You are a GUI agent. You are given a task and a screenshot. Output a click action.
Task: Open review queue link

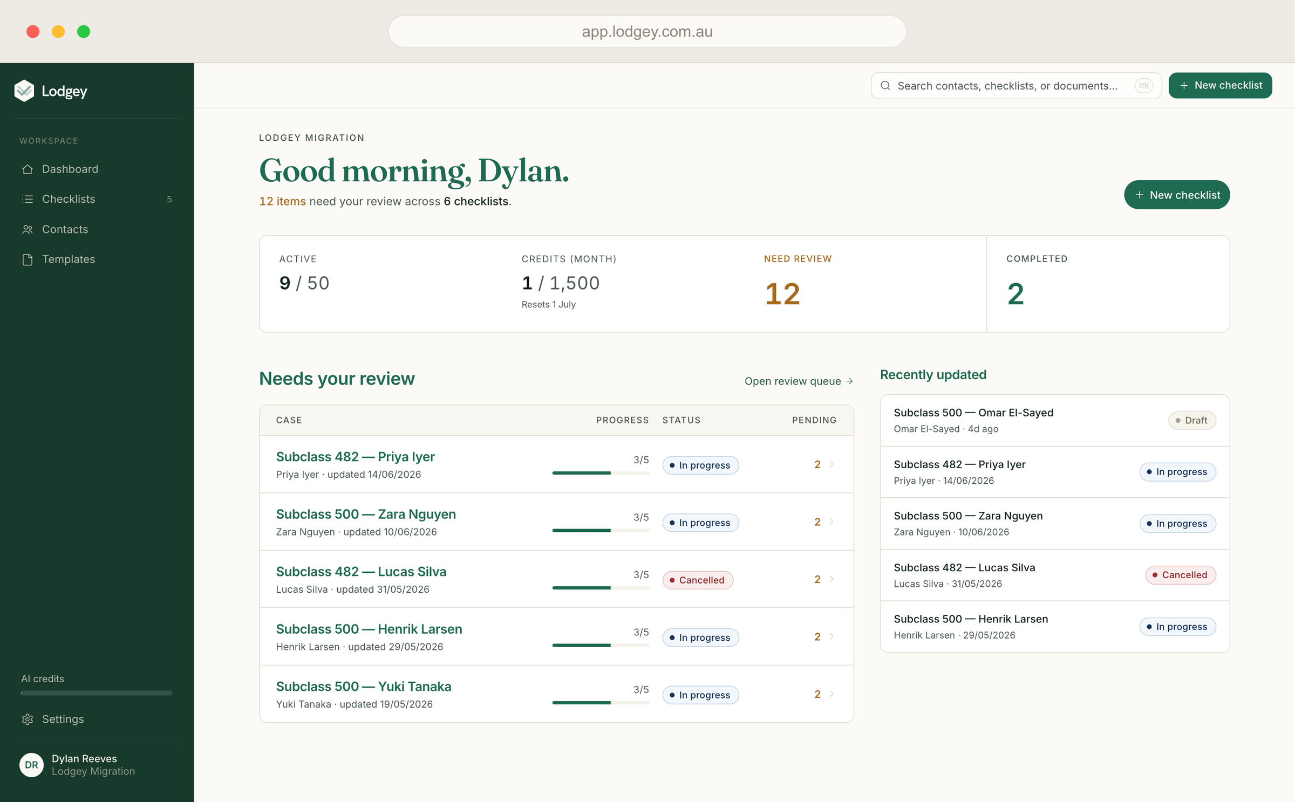pos(799,381)
